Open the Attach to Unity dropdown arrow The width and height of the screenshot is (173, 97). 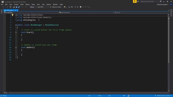62,7
